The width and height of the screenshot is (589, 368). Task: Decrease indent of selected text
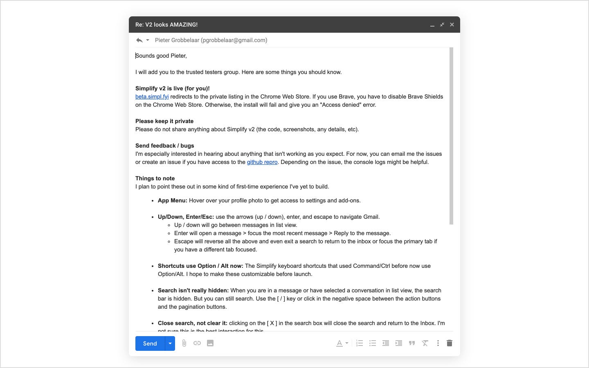pyautogui.click(x=386, y=343)
